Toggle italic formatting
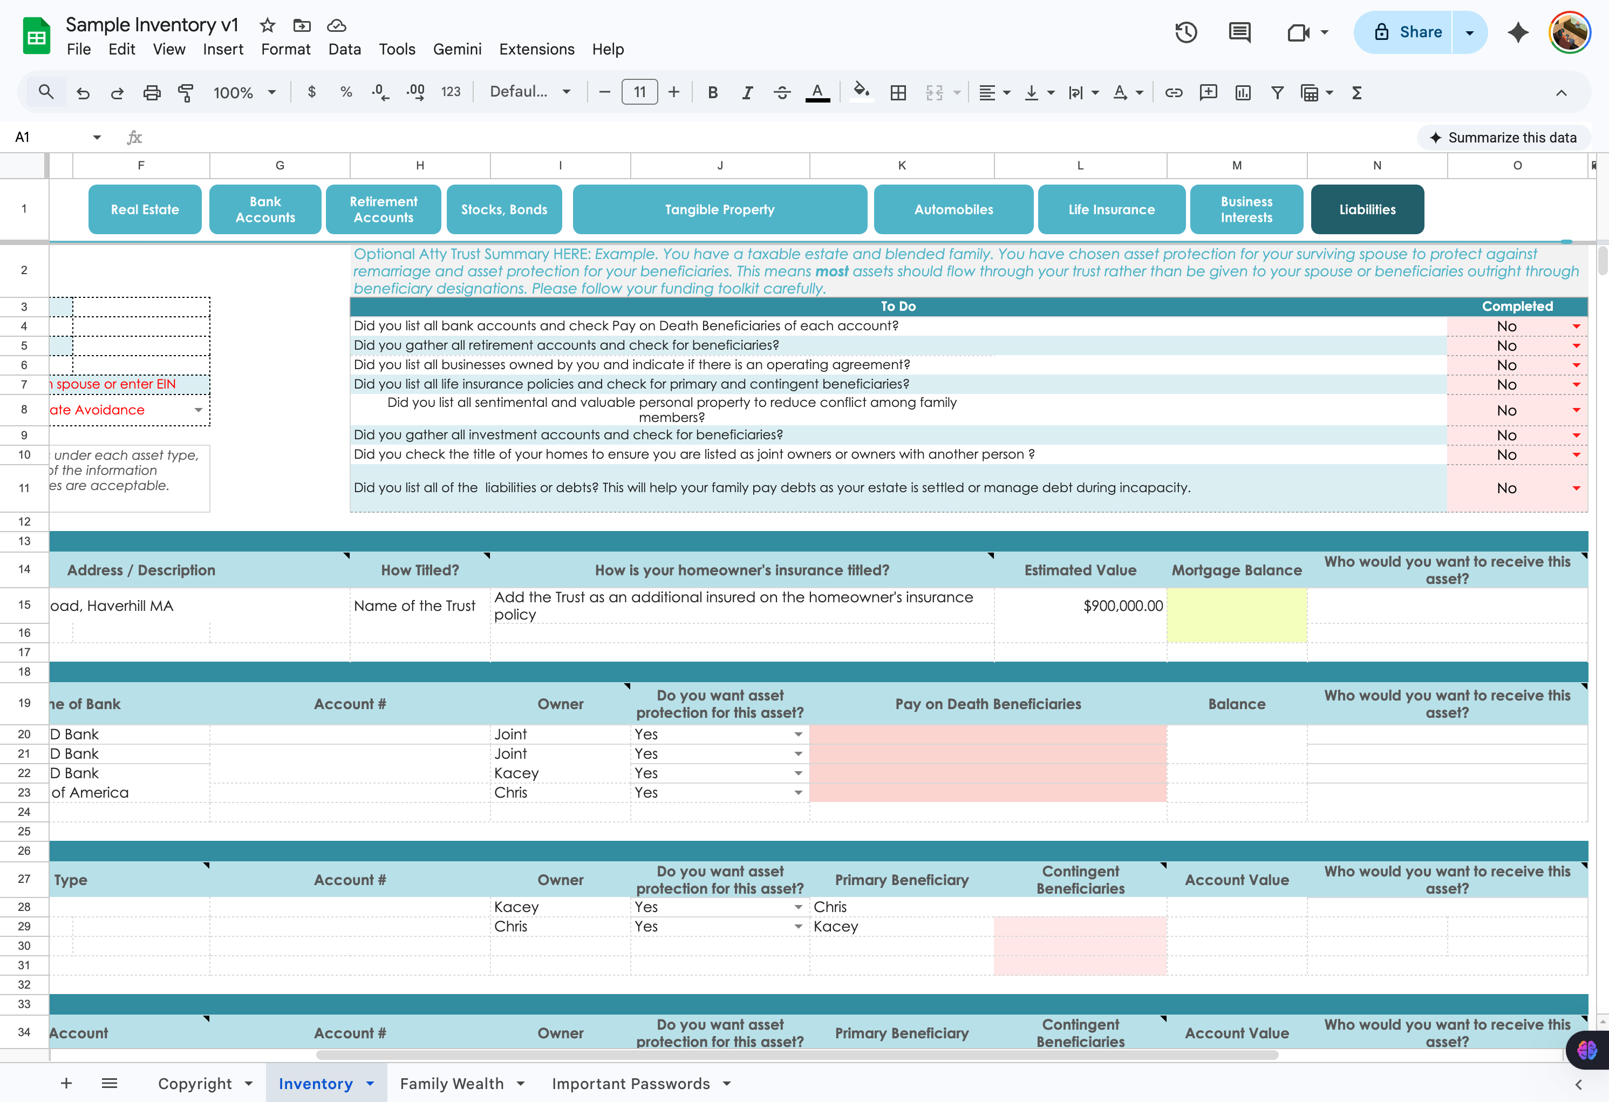This screenshot has width=1609, height=1102. click(x=748, y=92)
